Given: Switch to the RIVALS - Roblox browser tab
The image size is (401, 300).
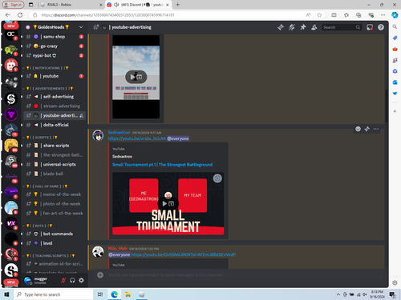Looking at the screenshot, I should coord(71,5).
